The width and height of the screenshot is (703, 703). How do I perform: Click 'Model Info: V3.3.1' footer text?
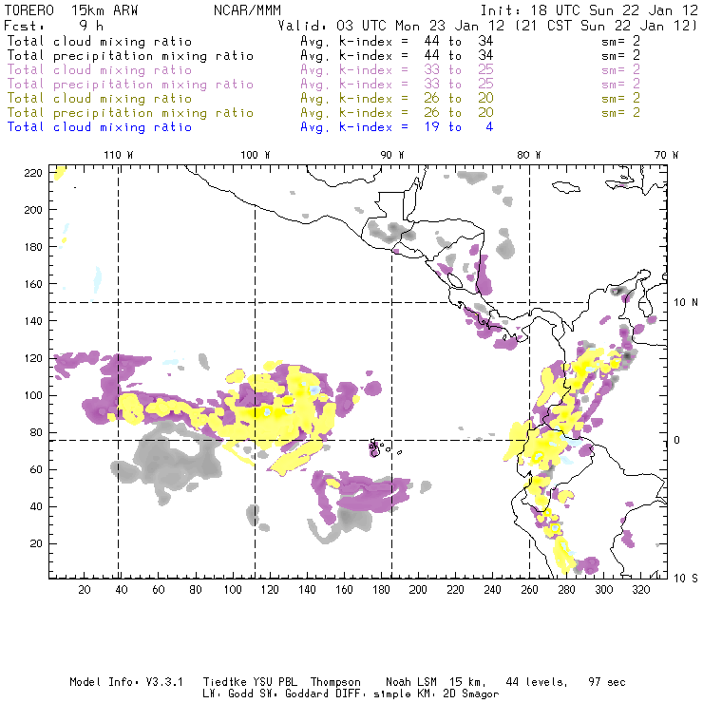click(126, 682)
